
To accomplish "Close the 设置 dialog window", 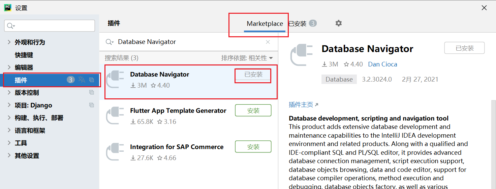I will coord(484,8).
